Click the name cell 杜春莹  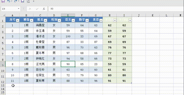(40, 42)
